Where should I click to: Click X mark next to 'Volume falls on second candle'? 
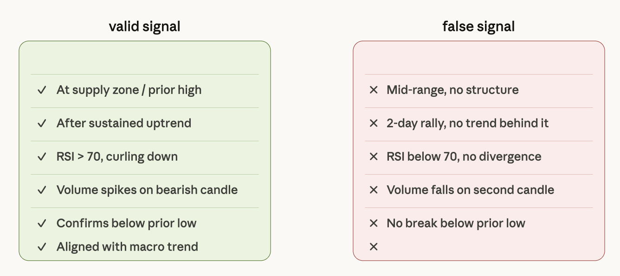click(374, 190)
